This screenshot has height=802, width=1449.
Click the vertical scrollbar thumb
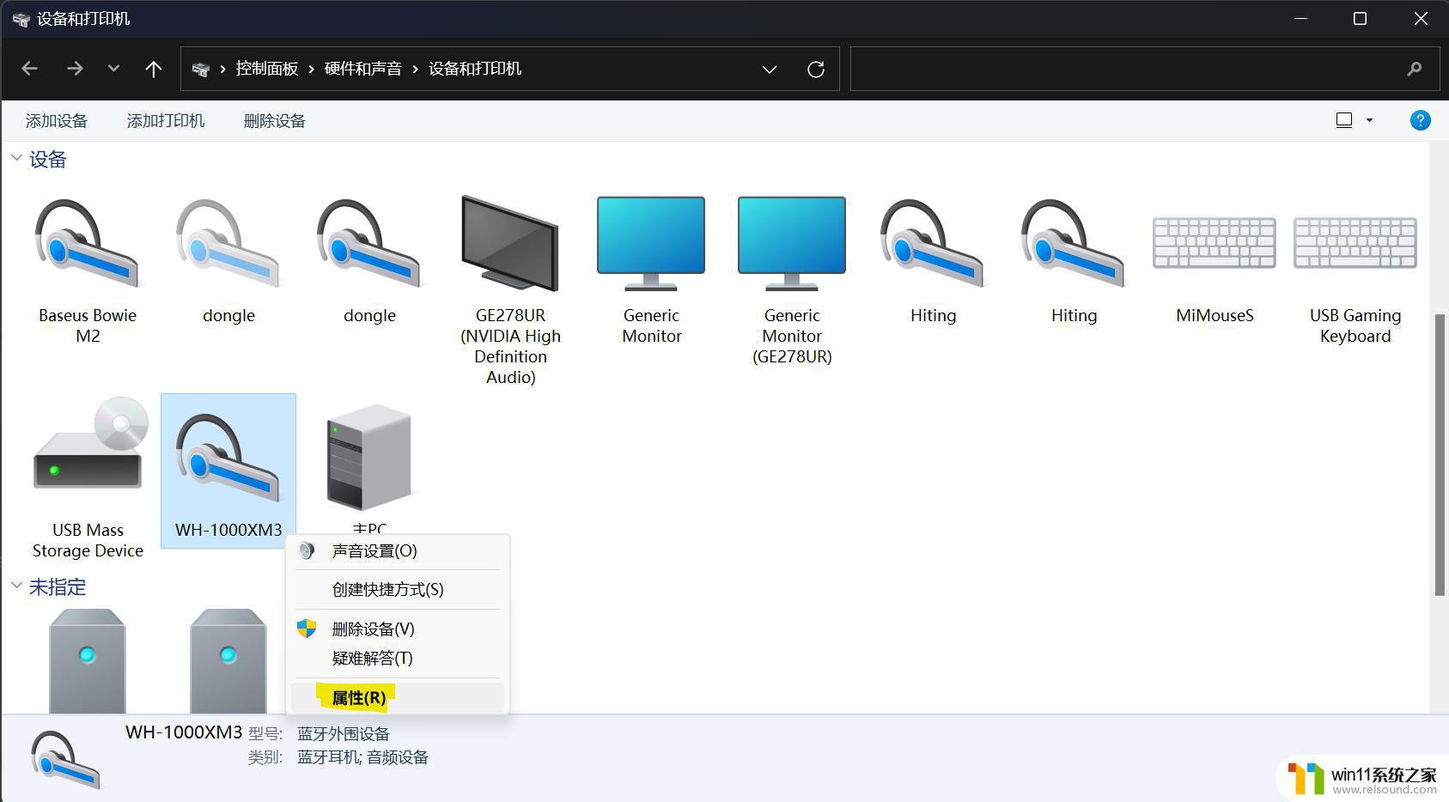pyautogui.click(x=1440, y=455)
